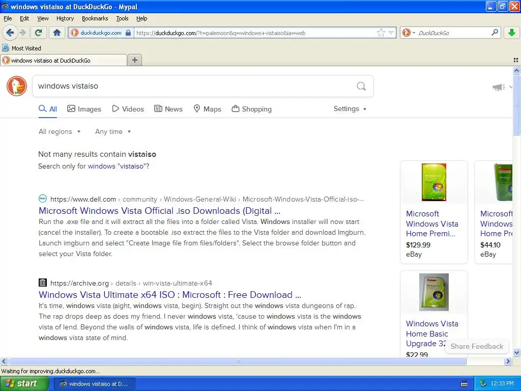This screenshot has width=521, height=391.
Task: Open Windows Vista Ultimate x64 ISO result
Action: [x=170, y=295]
